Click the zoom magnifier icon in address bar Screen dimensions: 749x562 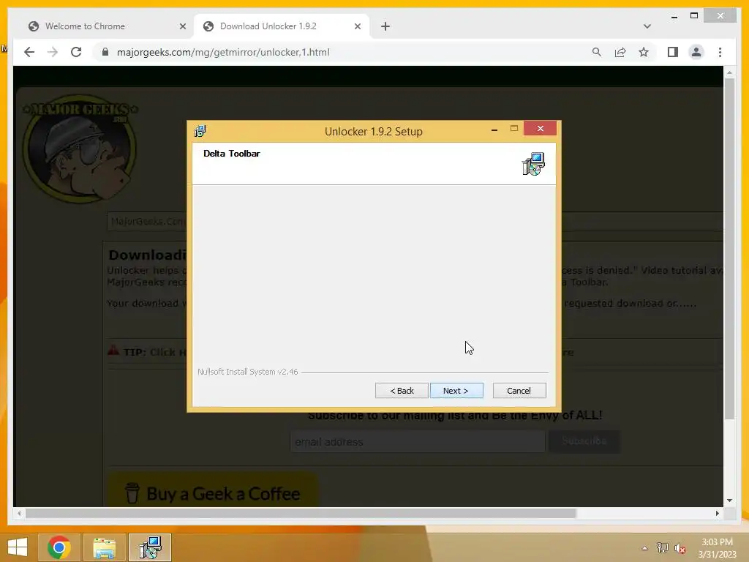tap(596, 52)
